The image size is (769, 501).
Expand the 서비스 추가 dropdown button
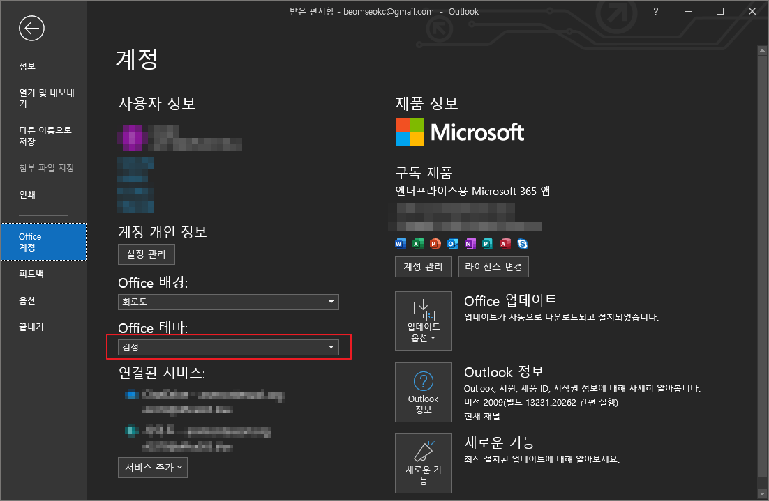click(153, 468)
